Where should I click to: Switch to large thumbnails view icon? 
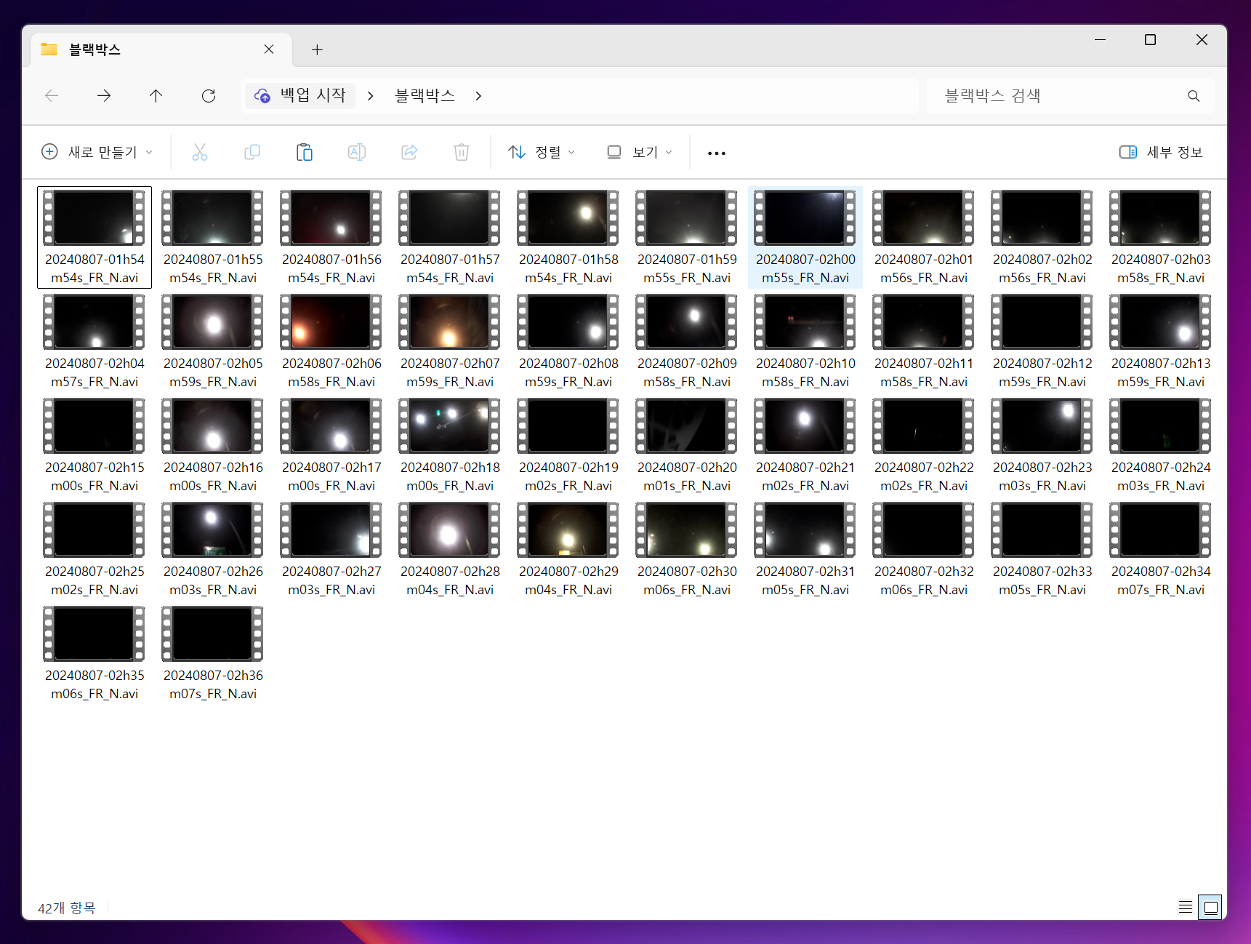click(1210, 907)
